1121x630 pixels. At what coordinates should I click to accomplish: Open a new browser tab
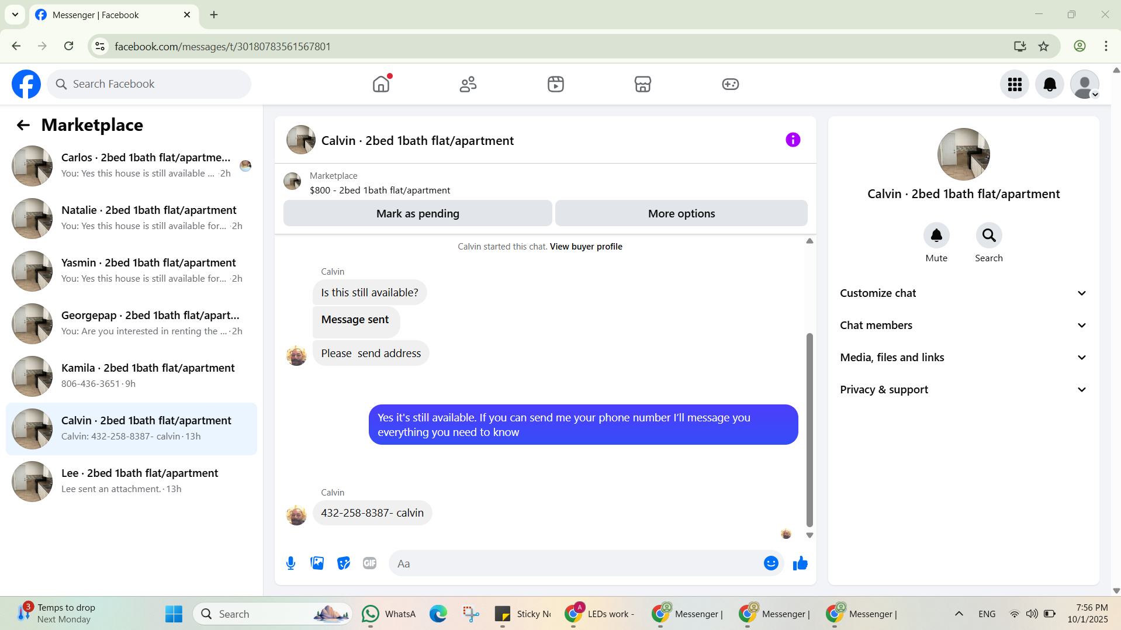(x=214, y=15)
